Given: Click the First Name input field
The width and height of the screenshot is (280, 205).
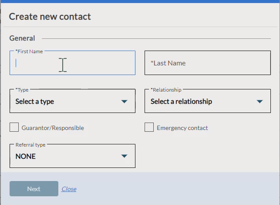Looking at the screenshot, I should tap(72, 63).
